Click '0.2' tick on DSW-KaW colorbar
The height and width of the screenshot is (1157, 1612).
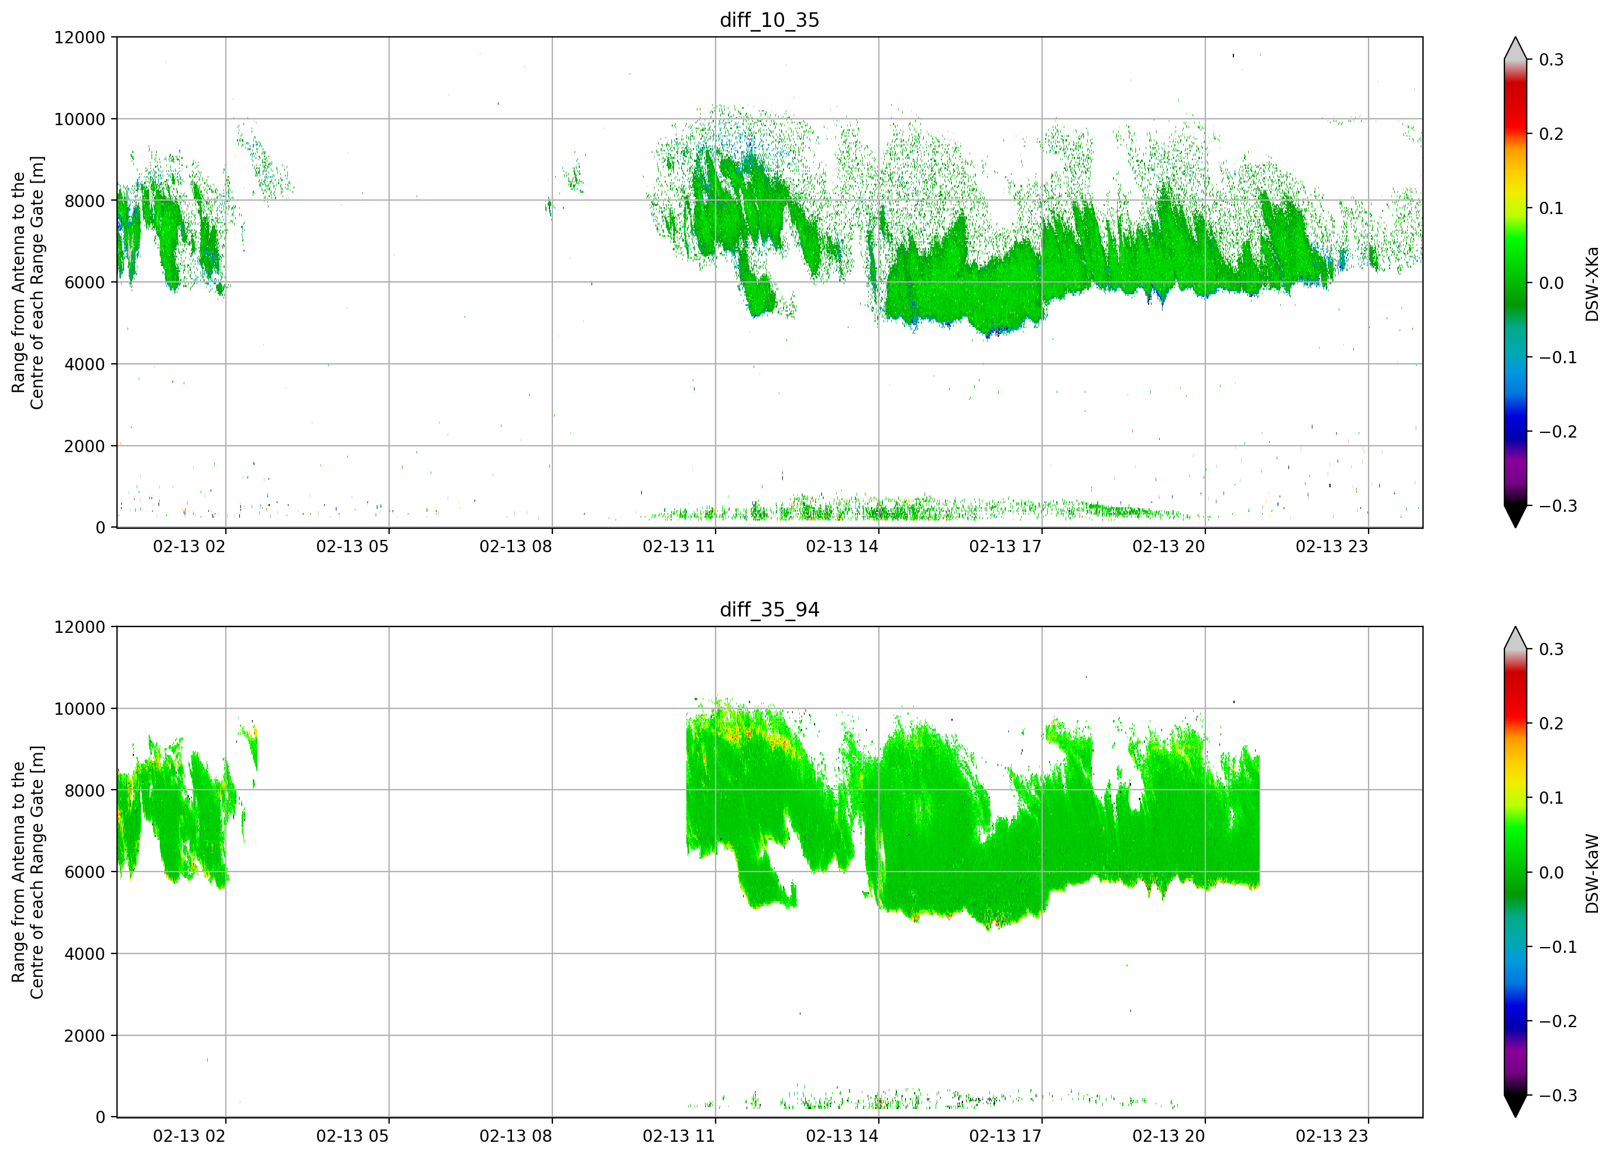(x=1551, y=724)
